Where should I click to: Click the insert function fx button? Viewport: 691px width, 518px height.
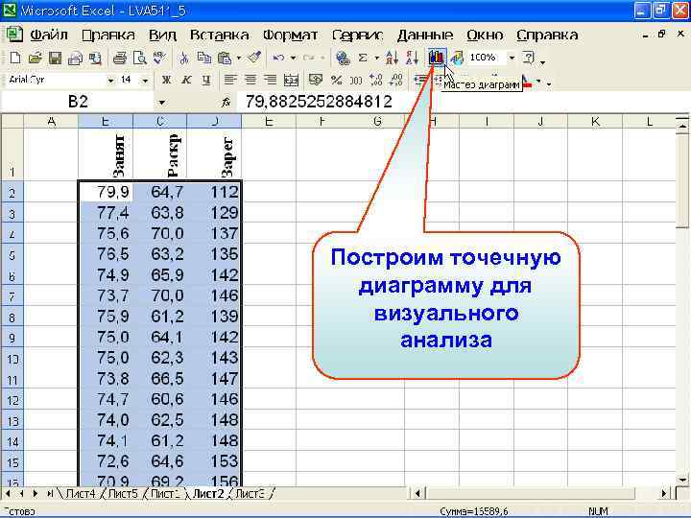coord(226,103)
